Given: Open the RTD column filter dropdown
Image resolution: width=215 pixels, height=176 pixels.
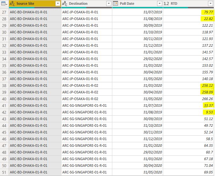Looking at the screenshot, I should coord(210,3).
